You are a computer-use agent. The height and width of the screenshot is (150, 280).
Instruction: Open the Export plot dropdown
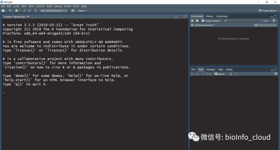coord(220,74)
